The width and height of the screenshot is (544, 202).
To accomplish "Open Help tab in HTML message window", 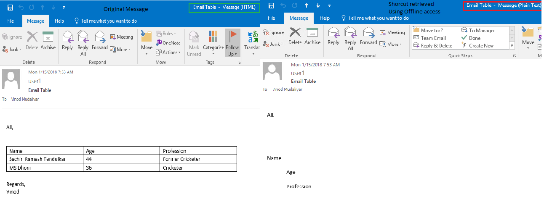I will (x=59, y=21).
